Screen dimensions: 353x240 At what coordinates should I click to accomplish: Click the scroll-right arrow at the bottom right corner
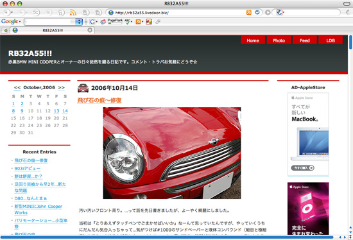tap(345, 237)
